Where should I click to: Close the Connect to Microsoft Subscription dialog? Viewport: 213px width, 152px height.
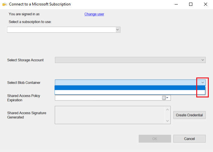205,5
